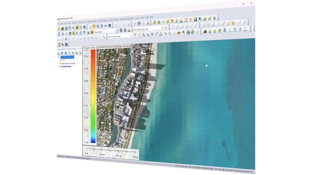Open Configuration with the wrench icon
This screenshot has height=175, width=312.
pyautogui.click(x=73, y=28)
